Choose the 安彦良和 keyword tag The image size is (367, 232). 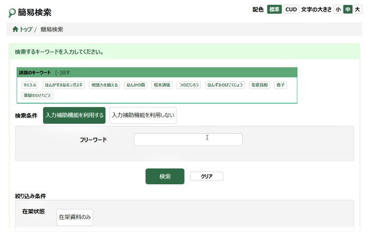[x=260, y=85]
